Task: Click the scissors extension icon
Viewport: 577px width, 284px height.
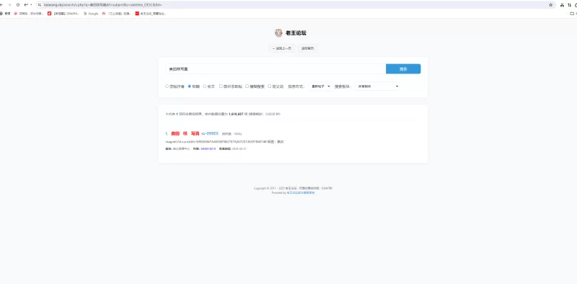Action: coord(562,5)
